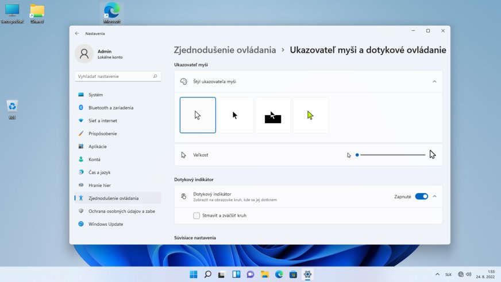Screen dimensions: 501x282
Task: Click the search magnifier icon in settings
Action: pos(155,76)
